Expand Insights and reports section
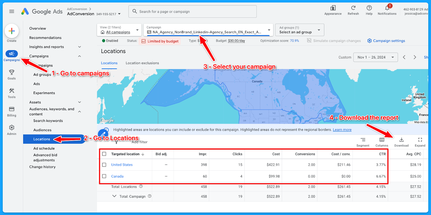This screenshot has height=215, width=431. pyautogui.click(x=79, y=47)
